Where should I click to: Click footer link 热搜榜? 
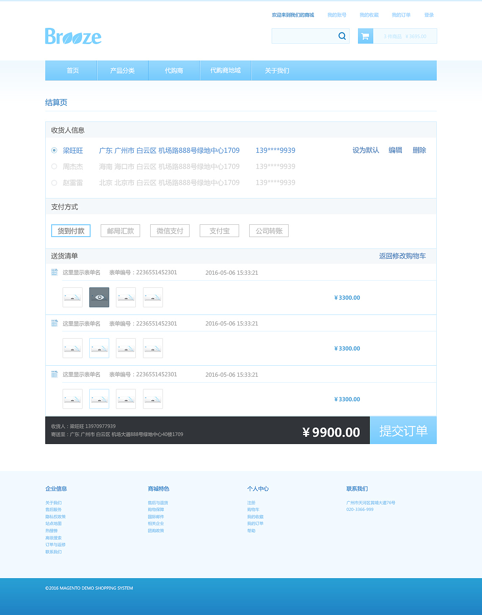click(51, 531)
